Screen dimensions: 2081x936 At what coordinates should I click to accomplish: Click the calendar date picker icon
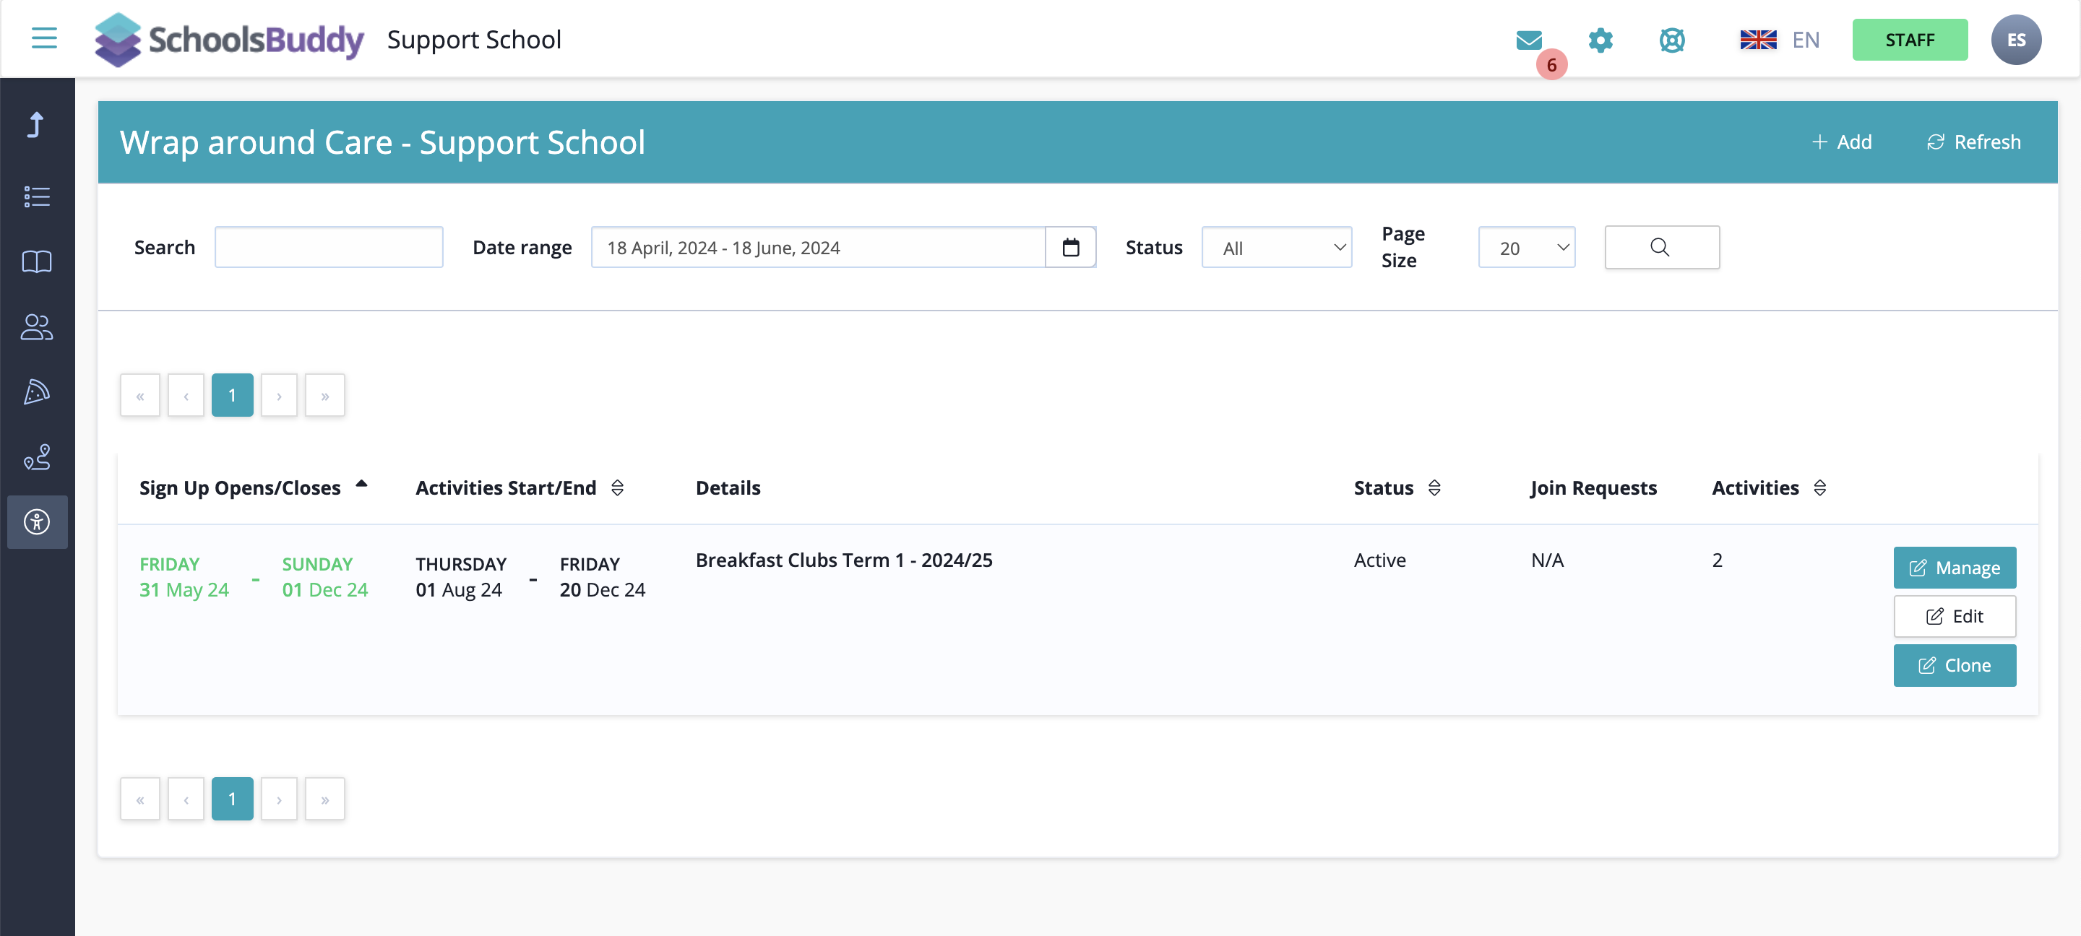pyautogui.click(x=1070, y=247)
